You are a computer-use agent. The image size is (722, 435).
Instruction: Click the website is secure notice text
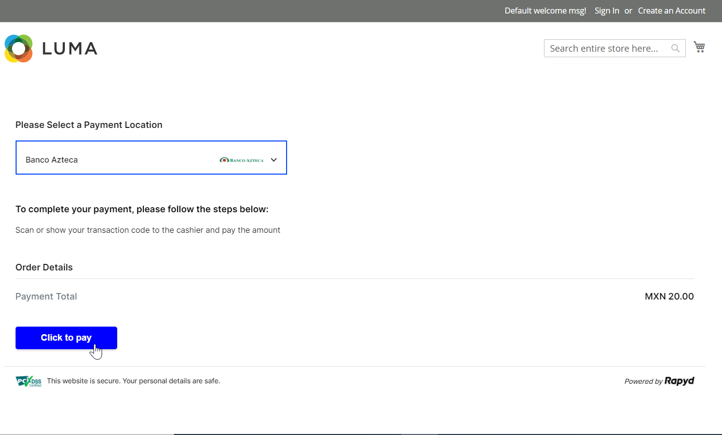[133, 381]
